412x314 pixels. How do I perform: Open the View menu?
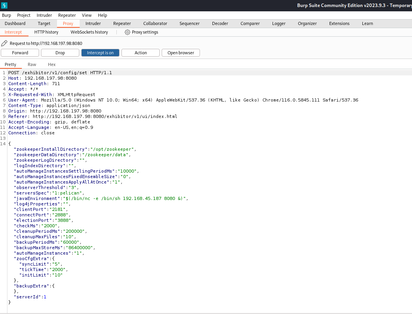(87, 15)
